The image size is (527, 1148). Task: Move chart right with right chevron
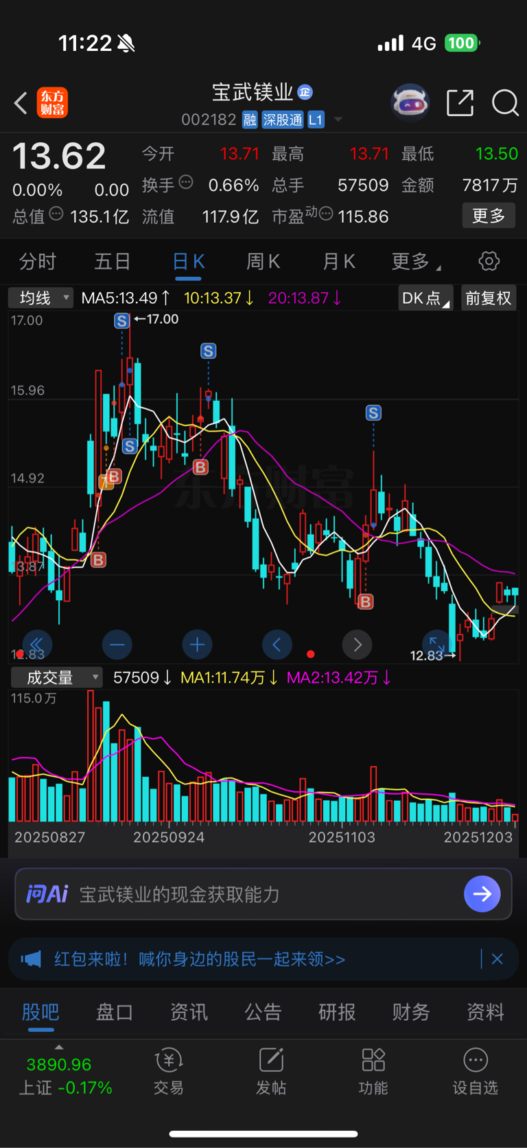click(x=357, y=644)
